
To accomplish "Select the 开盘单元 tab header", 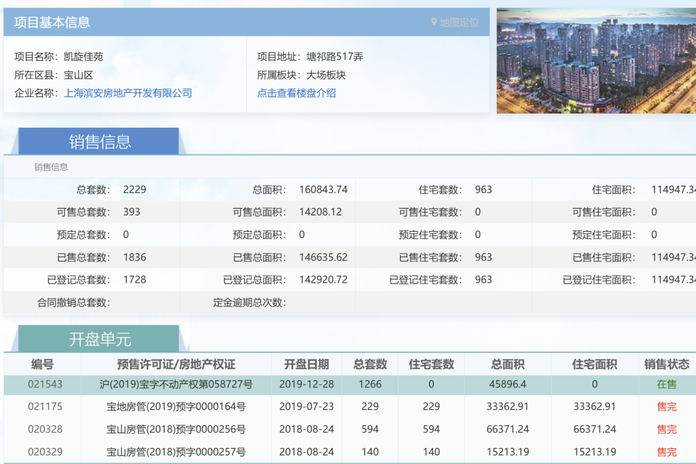I will pyautogui.click(x=99, y=339).
